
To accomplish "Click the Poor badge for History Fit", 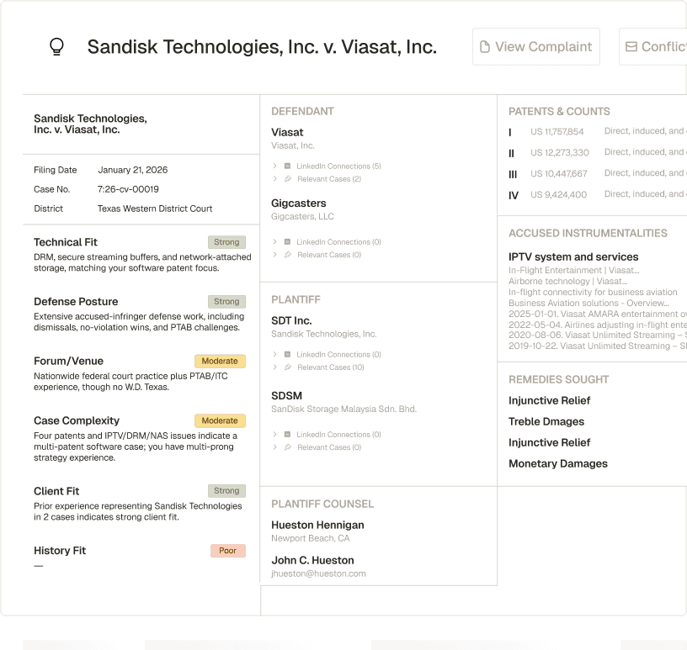I will (228, 550).
